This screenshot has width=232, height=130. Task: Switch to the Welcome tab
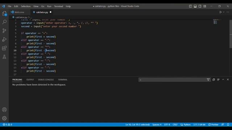click(x=19, y=12)
